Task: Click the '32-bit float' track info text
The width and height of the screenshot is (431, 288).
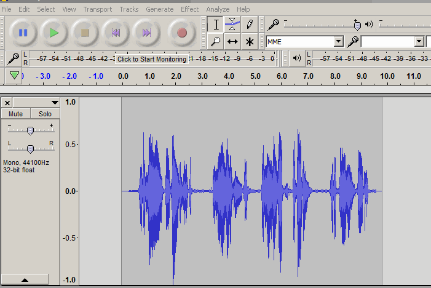Action: coord(19,170)
